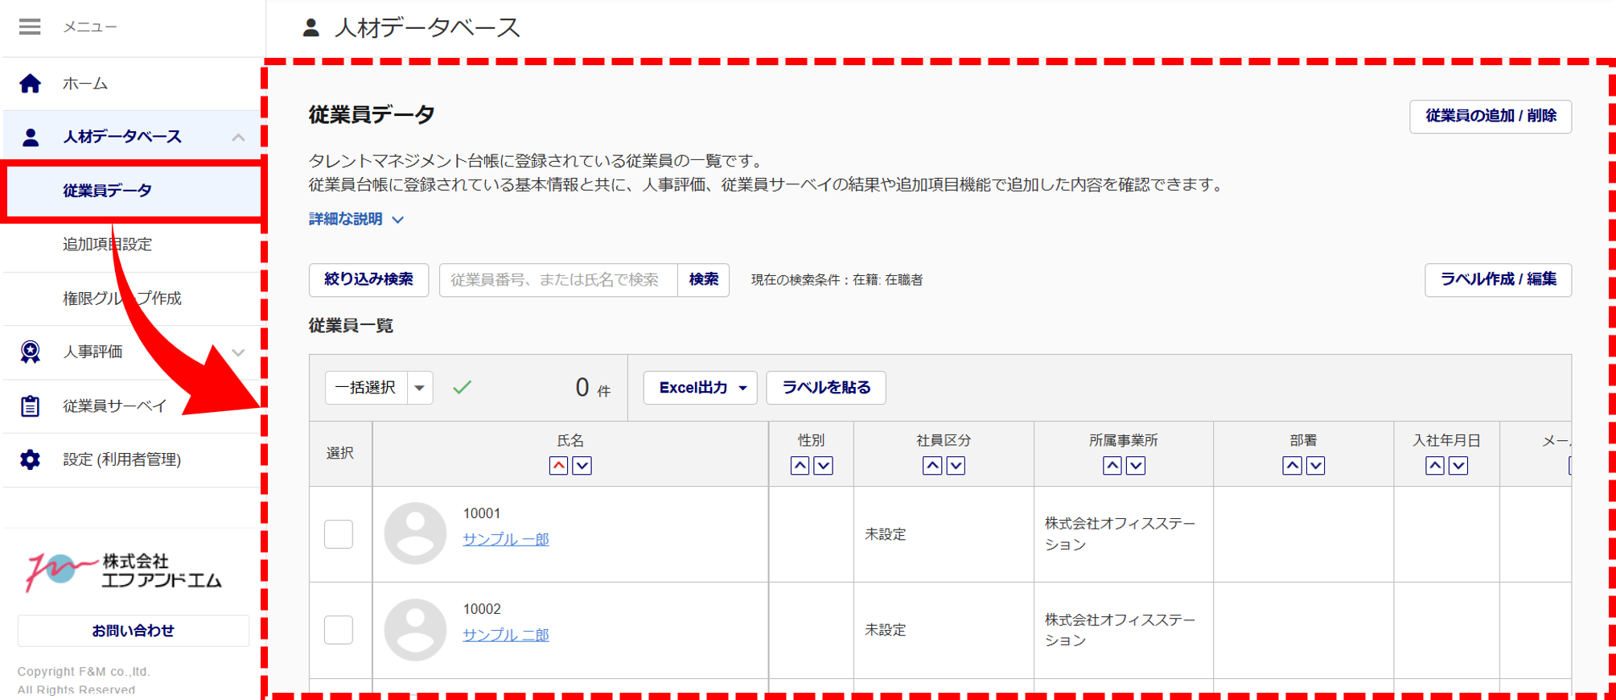Viewport: 1616px width, 700px height.
Task: Expand the 詳細な説明 section
Action: [356, 219]
